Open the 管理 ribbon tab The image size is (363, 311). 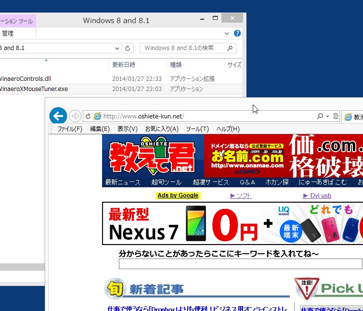pyautogui.click(x=8, y=33)
